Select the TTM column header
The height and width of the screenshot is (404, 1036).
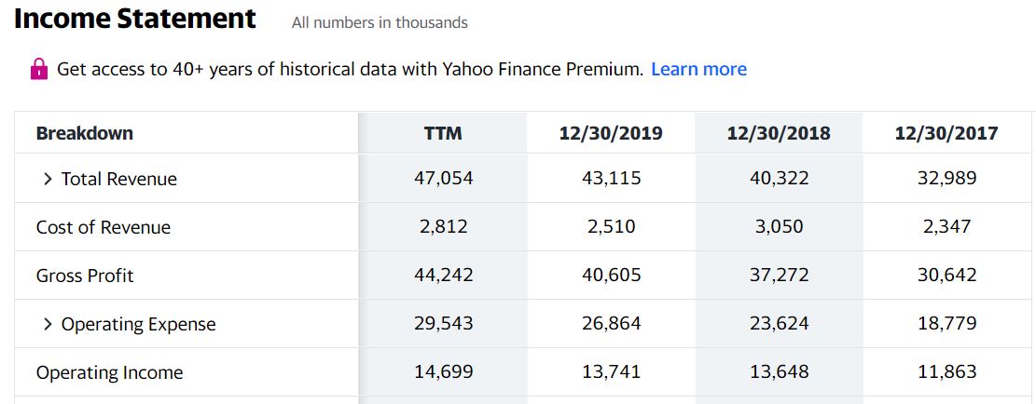[x=443, y=133]
